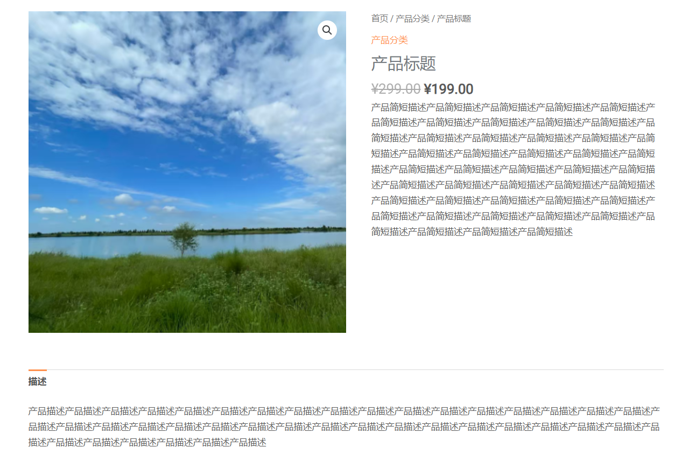Click the slash before breadcrumb 产品标题
This screenshot has height=461, width=675.
[433, 18]
